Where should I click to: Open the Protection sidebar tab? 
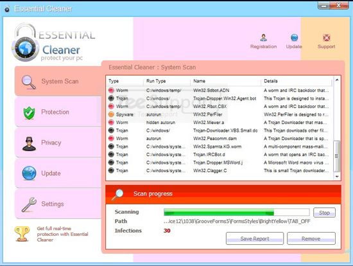click(x=58, y=112)
